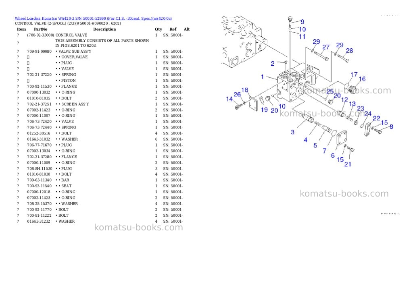Click diagram callout number 18
Image resolution: width=413 pixels, height=292 pixels.
pos(245,90)
